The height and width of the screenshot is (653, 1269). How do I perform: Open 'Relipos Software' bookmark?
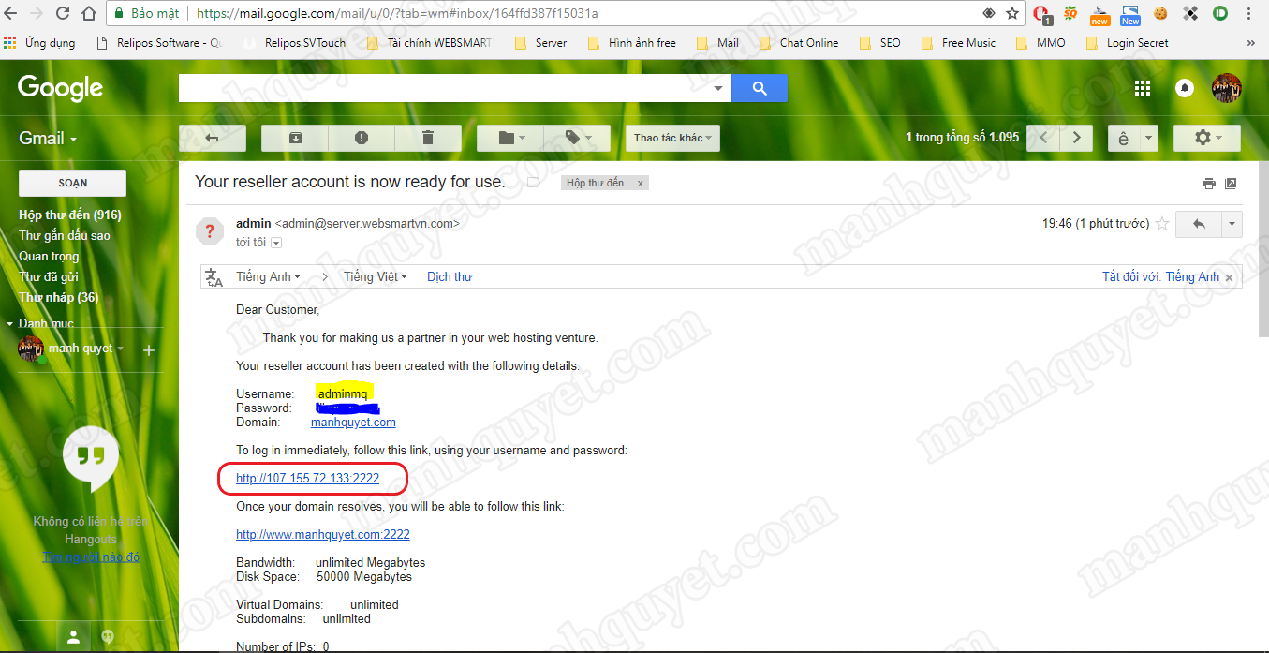pos(160,42)
